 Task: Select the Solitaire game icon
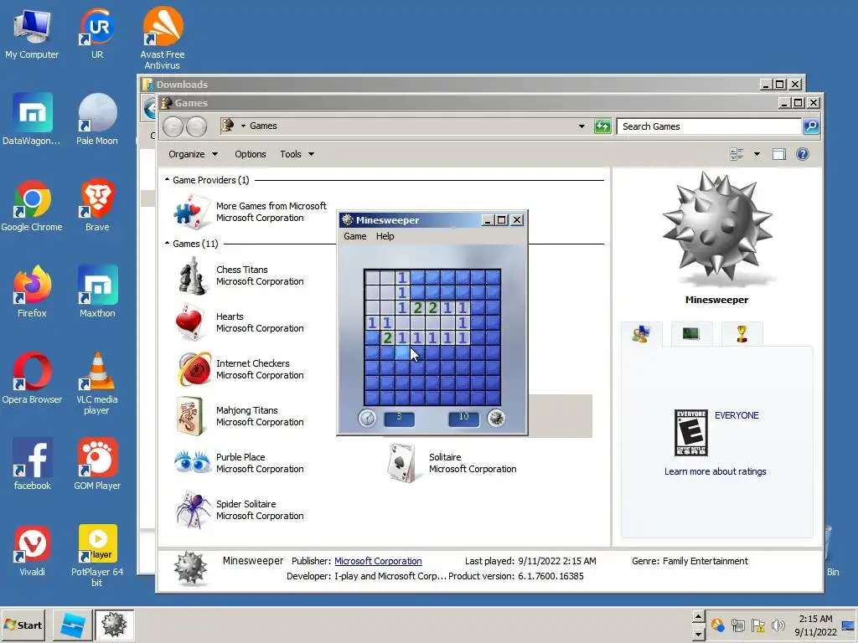tap(403, 462)
